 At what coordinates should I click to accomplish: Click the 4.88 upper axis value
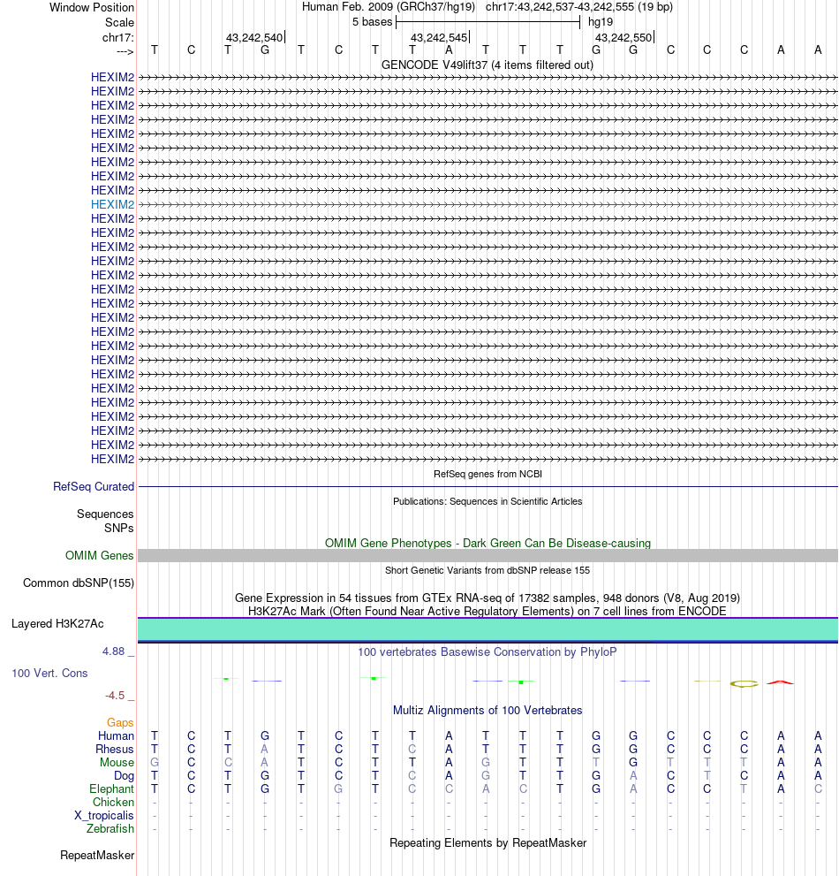[x=114, y=651]
